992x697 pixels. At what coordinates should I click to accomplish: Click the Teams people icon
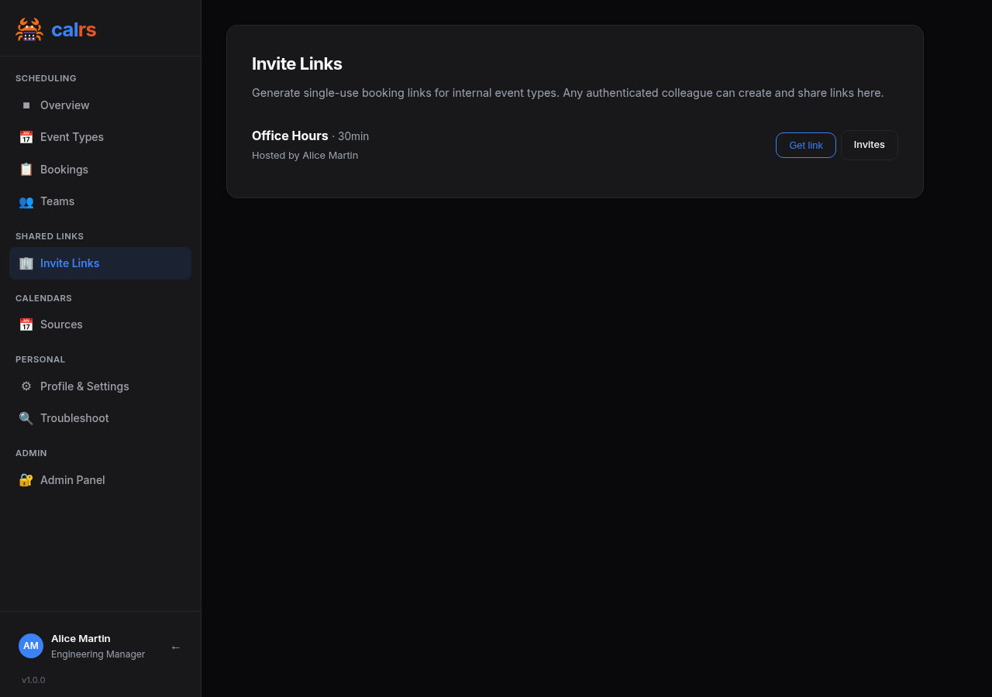point(26,201)
